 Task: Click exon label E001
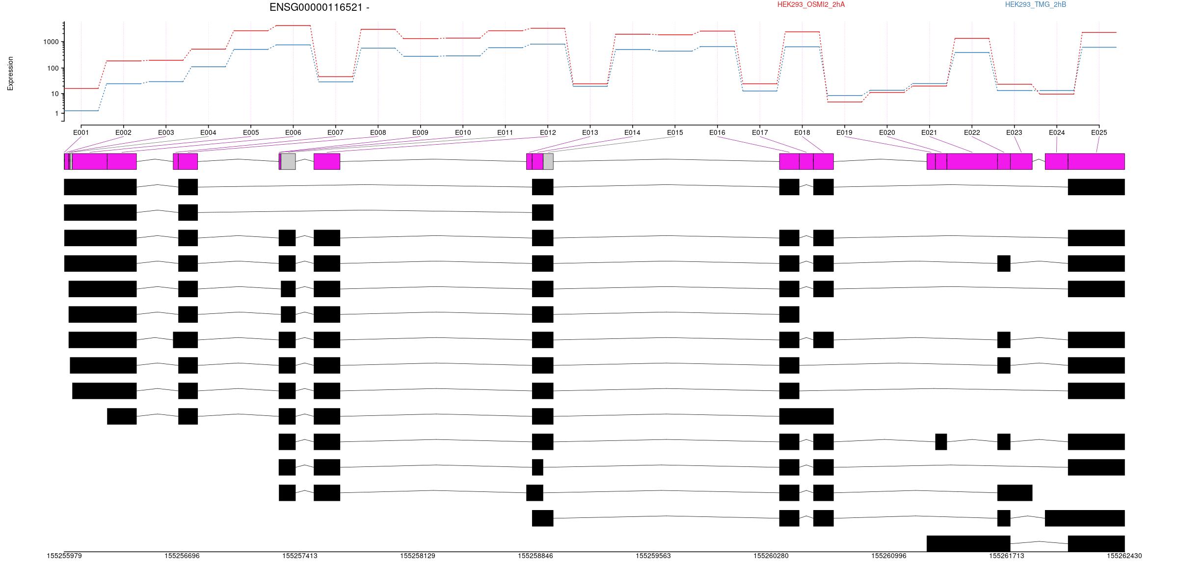(x=81, y=132)
